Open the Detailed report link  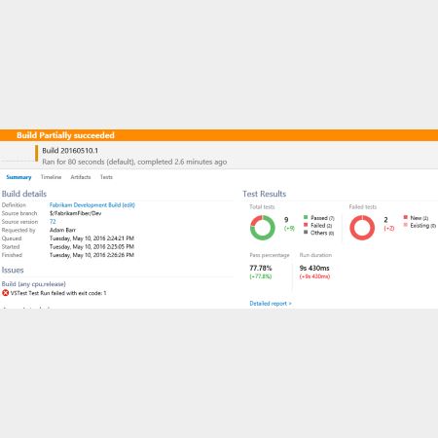[x=271, y=304]
